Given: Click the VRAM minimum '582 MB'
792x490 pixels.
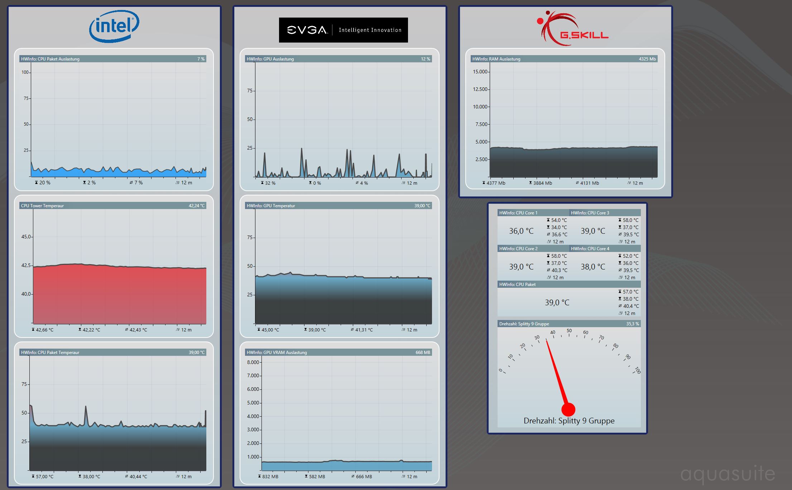Looking at the screenshot, I should [x=317, y=476].
